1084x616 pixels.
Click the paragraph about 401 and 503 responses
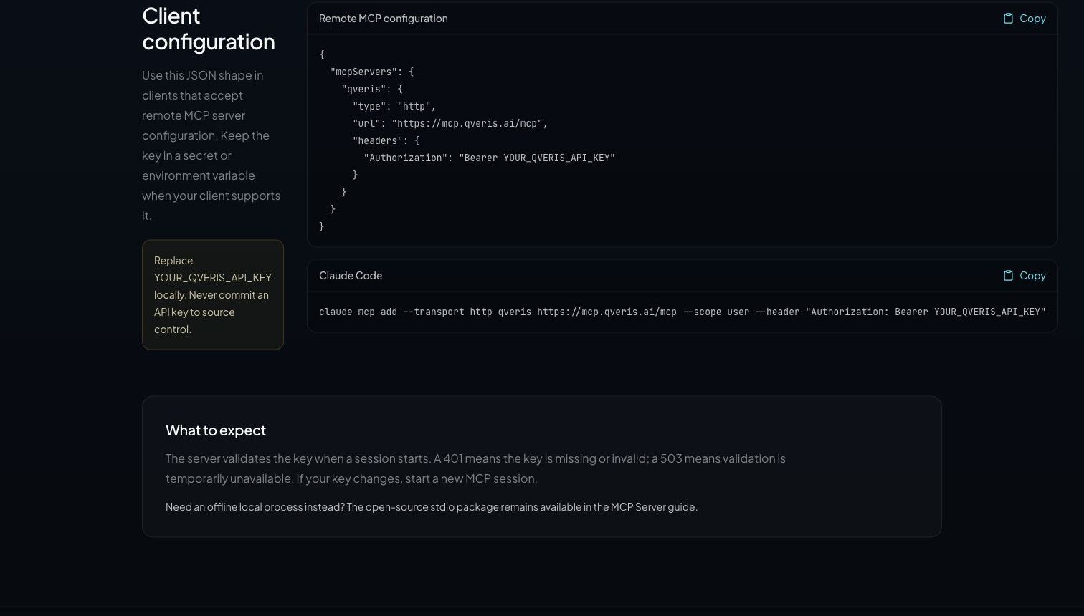(x=475, y=468)
